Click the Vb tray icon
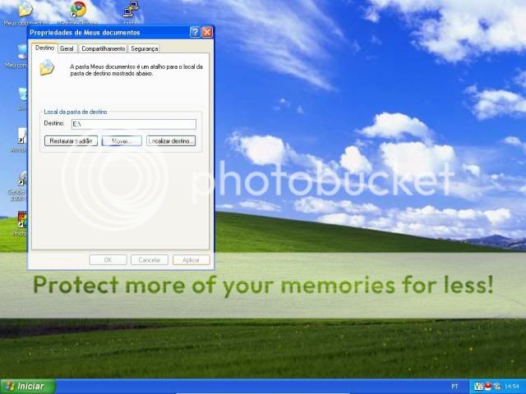The height and width of the screenshot is (394, 526). (478, 387)
